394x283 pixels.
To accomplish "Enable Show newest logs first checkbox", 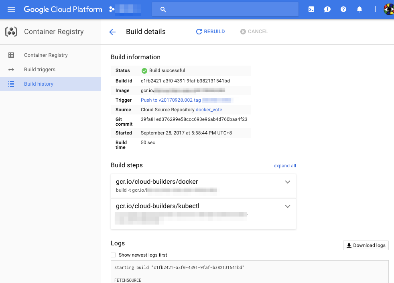I will click(x=113, y=255).
